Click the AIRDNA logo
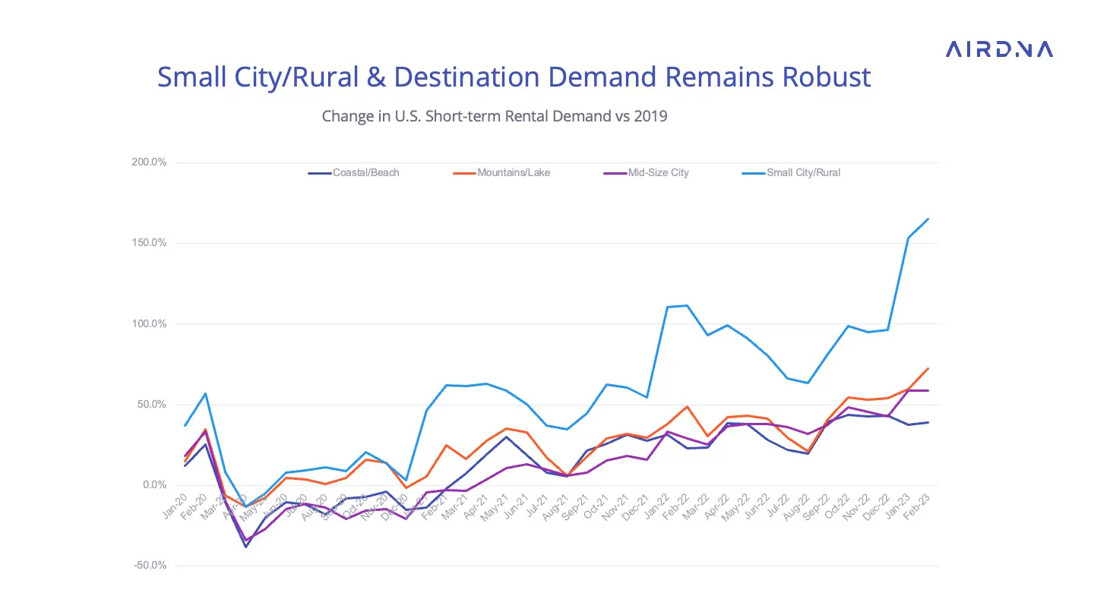The image size is (1094, 615). (x=1000, y=50)
